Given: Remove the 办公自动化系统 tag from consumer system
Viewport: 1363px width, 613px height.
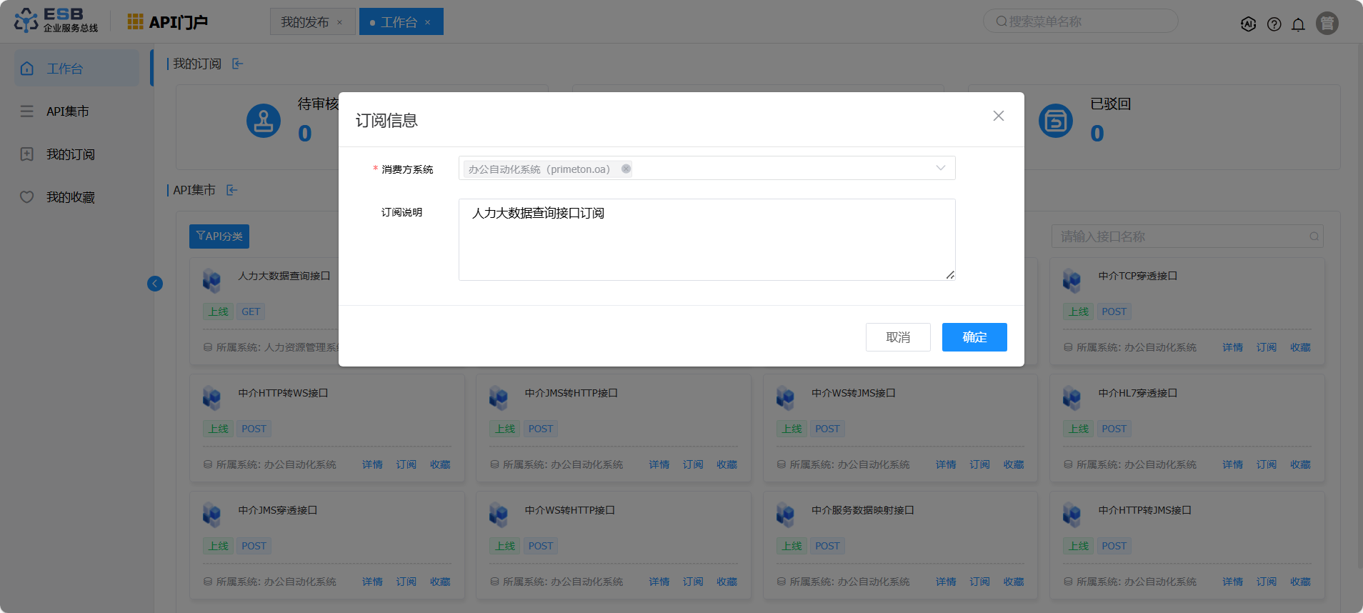Looking at the screenshot, I should 626,169.
